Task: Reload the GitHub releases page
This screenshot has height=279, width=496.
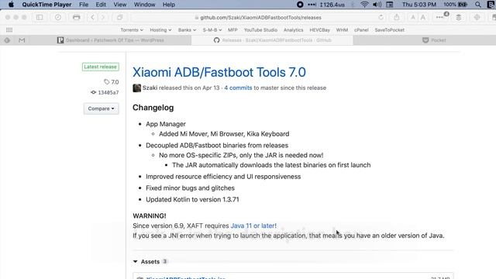Action: tap(381, 17)
